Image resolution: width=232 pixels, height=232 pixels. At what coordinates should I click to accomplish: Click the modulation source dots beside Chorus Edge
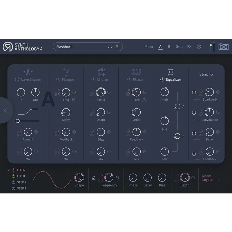point(92,132)
